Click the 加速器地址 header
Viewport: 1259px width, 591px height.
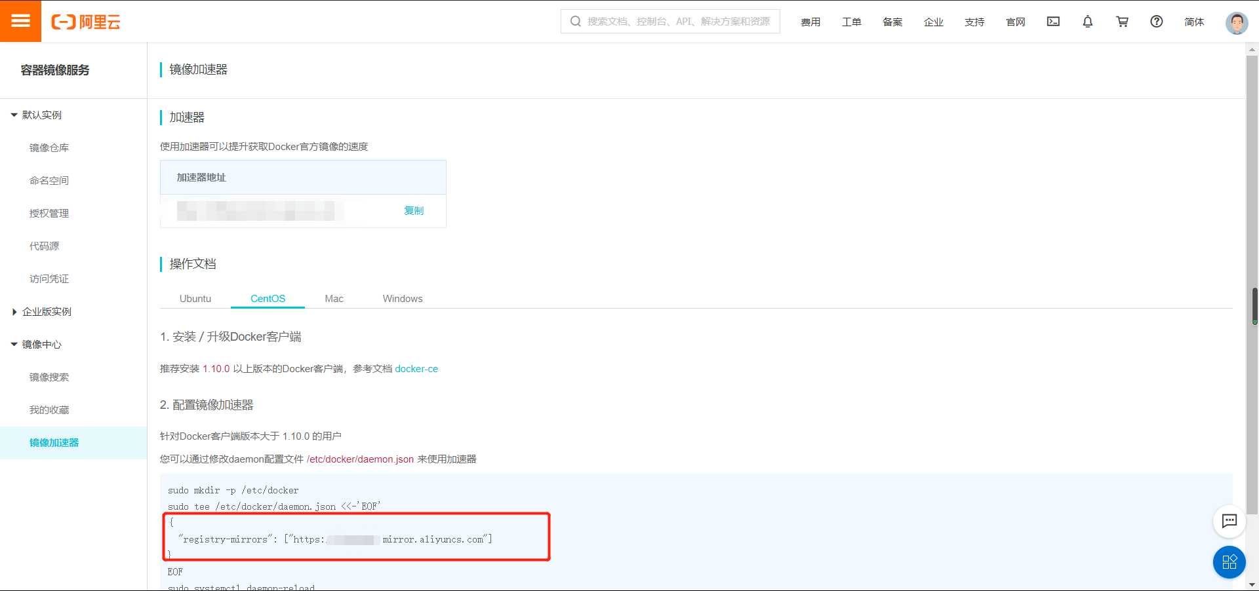pos(201,178)
